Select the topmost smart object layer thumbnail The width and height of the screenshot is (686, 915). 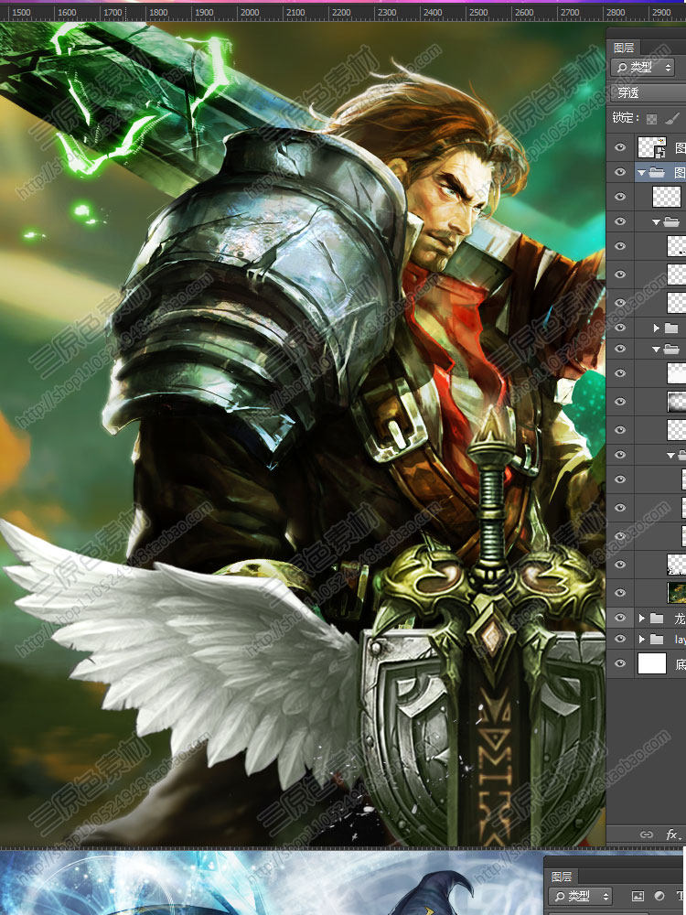(x=652, y=147)
